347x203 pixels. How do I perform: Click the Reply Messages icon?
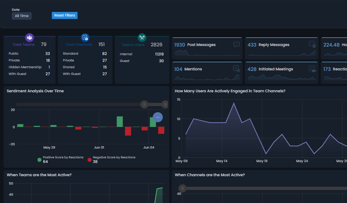click(x=312, y=44)
